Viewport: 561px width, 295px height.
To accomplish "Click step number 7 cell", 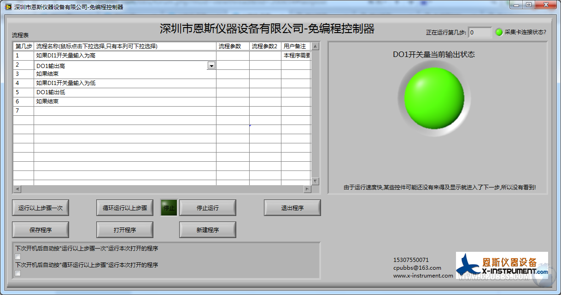I will (23, 111).
